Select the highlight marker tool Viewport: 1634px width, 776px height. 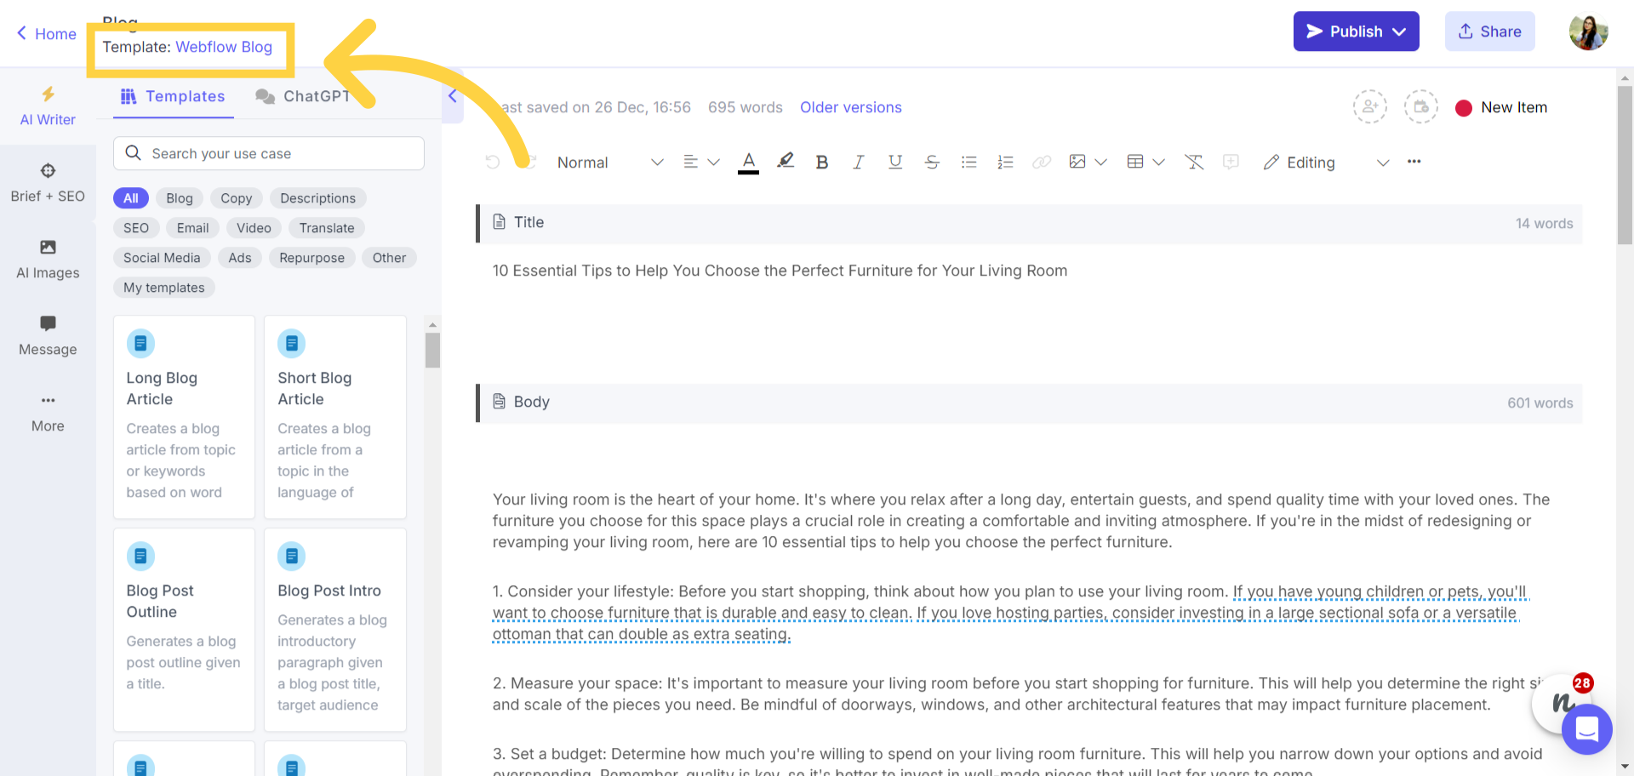click(x=786, y=161)
